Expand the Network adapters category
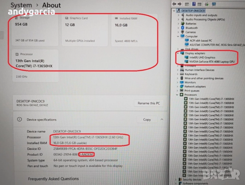245x185 pixels. coord(178,86)
